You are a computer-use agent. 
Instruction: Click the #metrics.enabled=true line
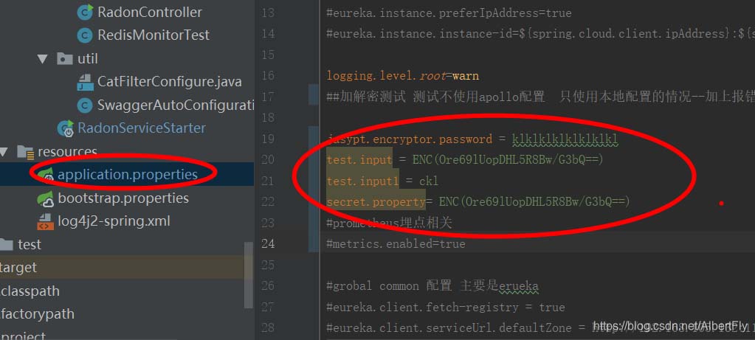tap(396, 244)
